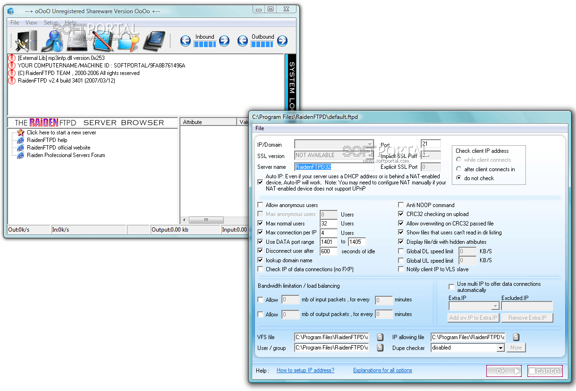Click the globe icon next to official website
Viewport: 576px width, 391px height.
tap(21, 148)
